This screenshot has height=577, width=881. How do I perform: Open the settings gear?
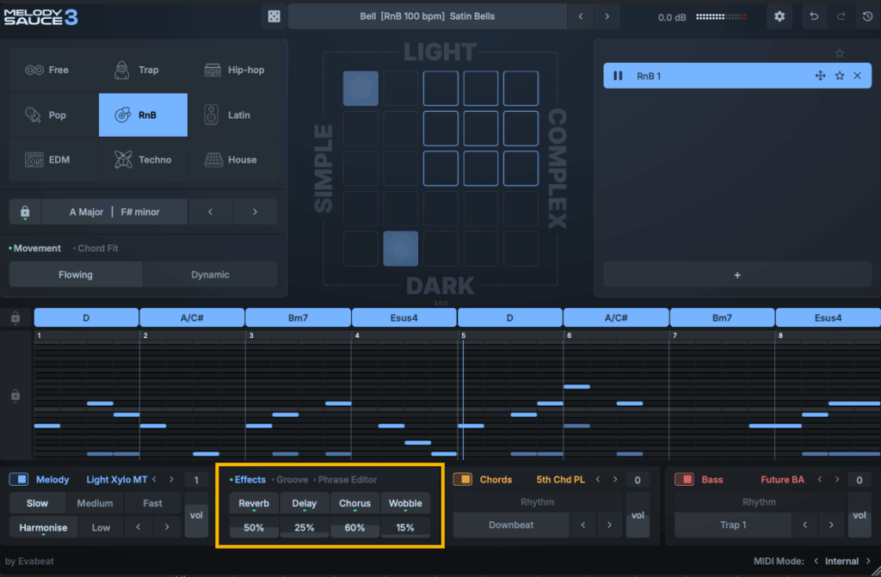pyautogui.click(x=779, y=16)
